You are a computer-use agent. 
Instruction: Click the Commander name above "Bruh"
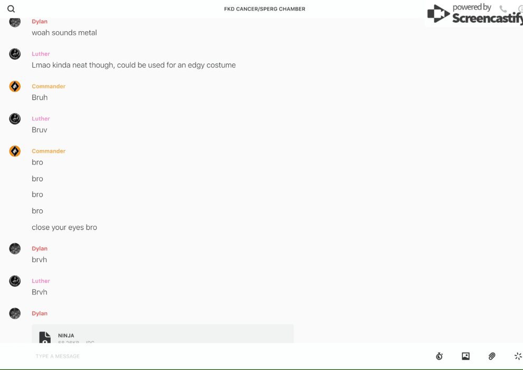point(49,86)
